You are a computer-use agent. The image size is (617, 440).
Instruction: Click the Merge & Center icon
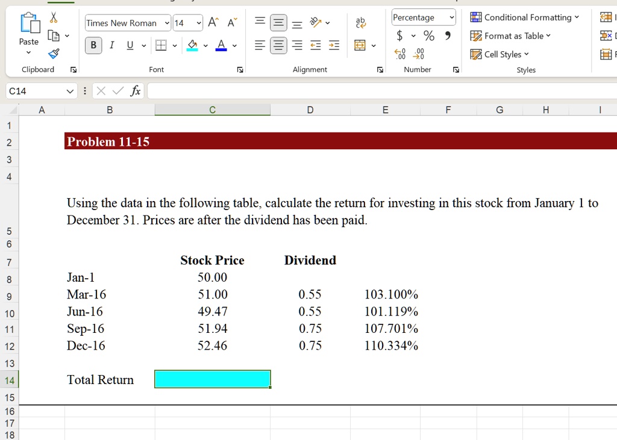(360, 45)
